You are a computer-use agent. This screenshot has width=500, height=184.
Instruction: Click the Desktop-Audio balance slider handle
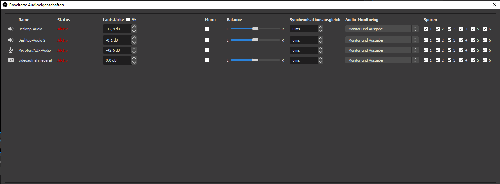click(255, 29)
